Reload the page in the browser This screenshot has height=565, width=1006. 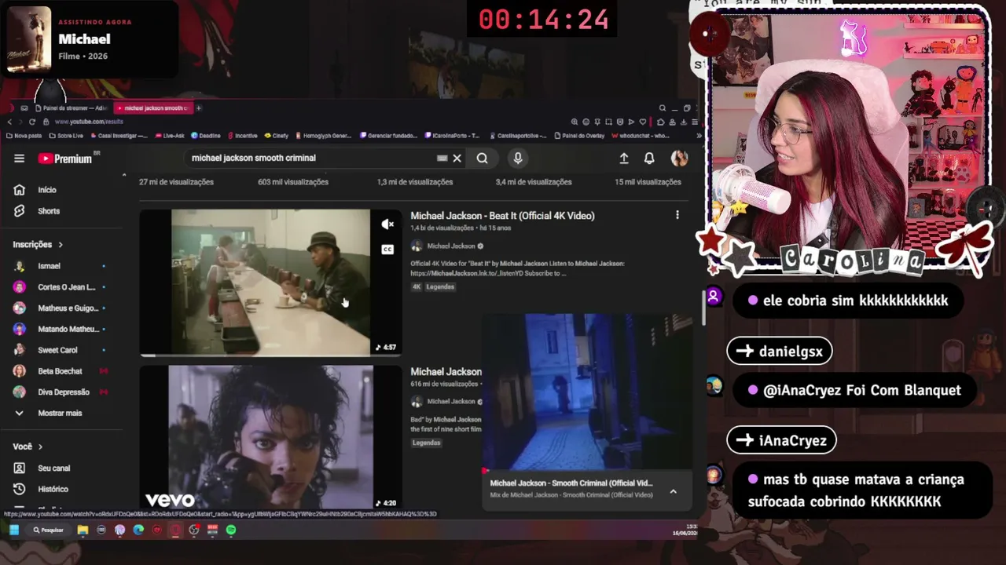click(32, 122)
